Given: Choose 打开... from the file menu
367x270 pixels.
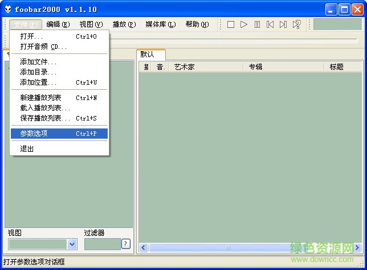Looking at the screenshot, I should (59, 36).
